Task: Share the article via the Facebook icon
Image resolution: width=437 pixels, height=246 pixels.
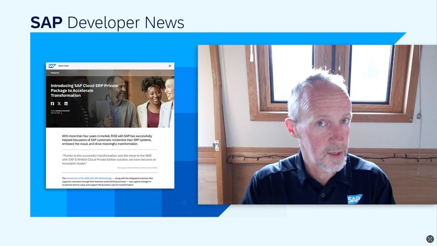Action: [52, 104]
